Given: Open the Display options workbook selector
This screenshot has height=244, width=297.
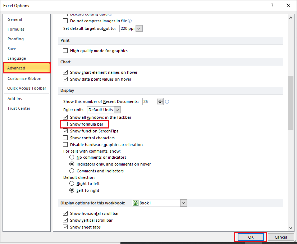Looking at the screenshot, I should 183,203.
